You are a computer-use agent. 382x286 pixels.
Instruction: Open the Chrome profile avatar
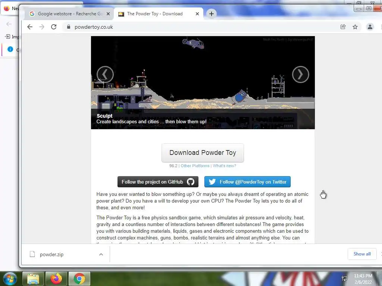click(x=370, y=27)
